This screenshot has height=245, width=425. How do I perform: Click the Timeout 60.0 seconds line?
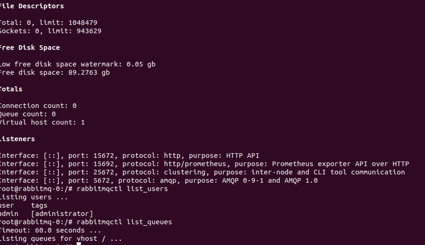pos(50,230)
